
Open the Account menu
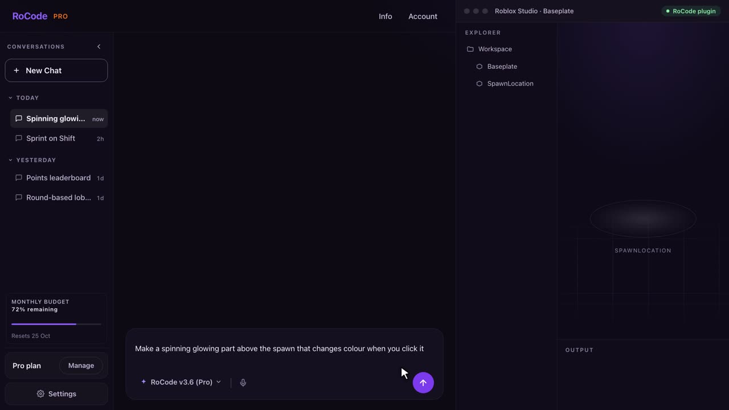pyautogui.click(x=423, y=17)
